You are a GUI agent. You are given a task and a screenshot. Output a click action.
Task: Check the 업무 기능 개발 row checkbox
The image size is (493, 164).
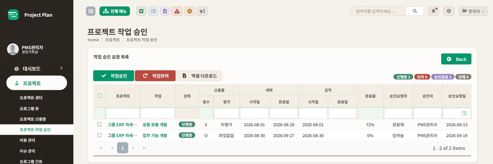[x=100, y=135]
